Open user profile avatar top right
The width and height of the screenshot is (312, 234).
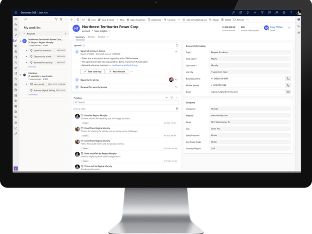tap(298, 12)
